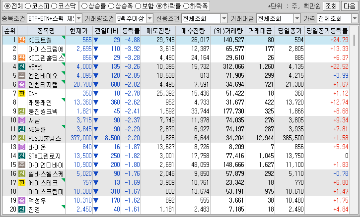This screenshot has width=360, height=217.
Task: Select the 보합 radio button
Action: coord(138,6)
